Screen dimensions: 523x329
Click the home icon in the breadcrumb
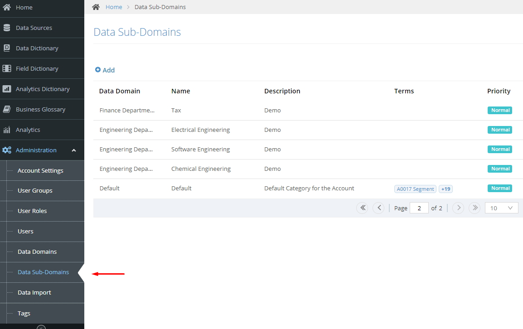click(x=95, y=7)
